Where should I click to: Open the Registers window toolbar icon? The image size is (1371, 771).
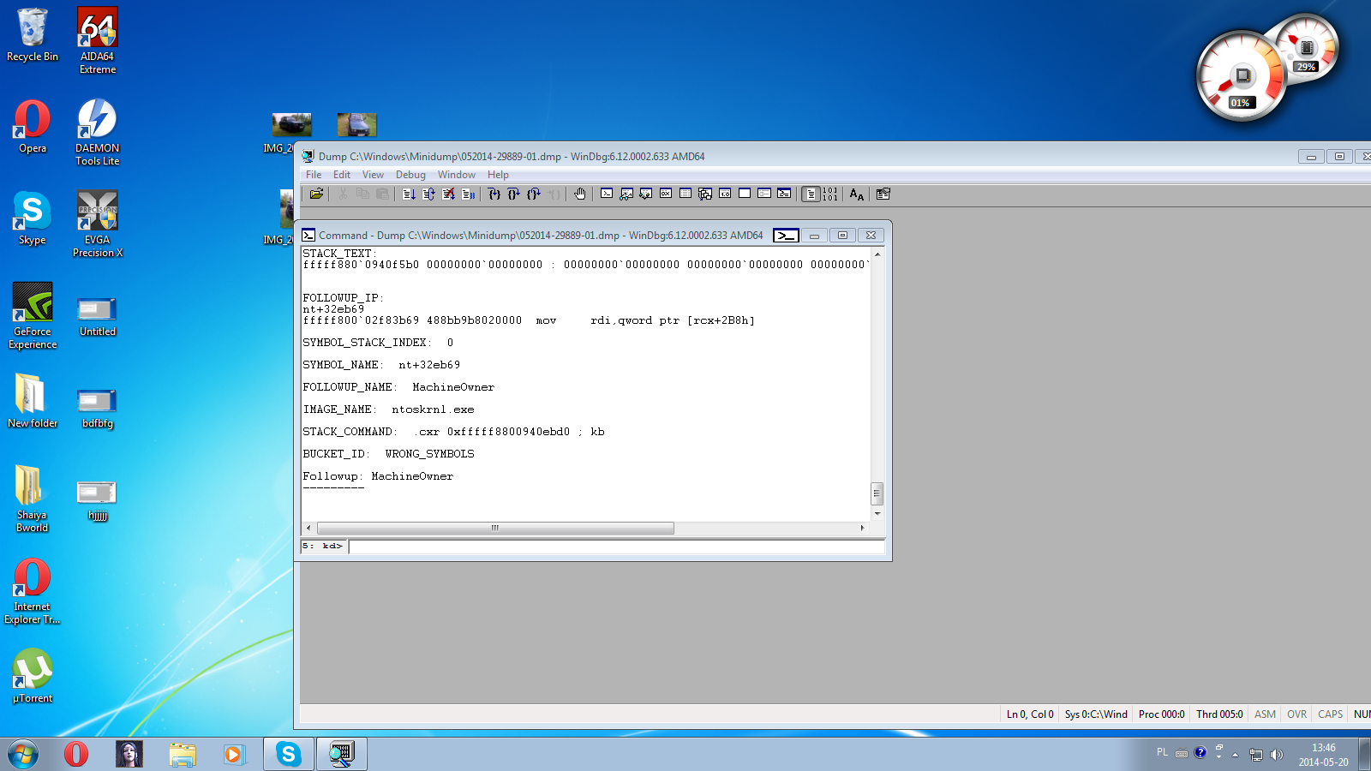pyautogui.click(x=666, y=194)
